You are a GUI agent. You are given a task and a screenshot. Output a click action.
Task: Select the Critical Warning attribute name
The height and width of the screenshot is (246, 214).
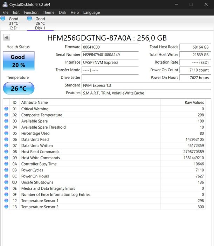(x=35, y=109)
